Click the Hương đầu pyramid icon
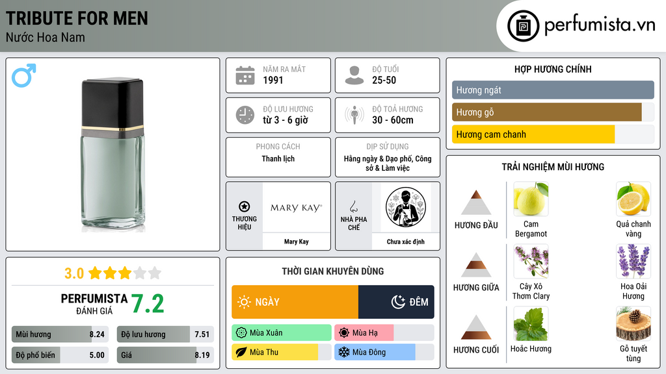This screenshot has width=666, height=374. point(476,203)
